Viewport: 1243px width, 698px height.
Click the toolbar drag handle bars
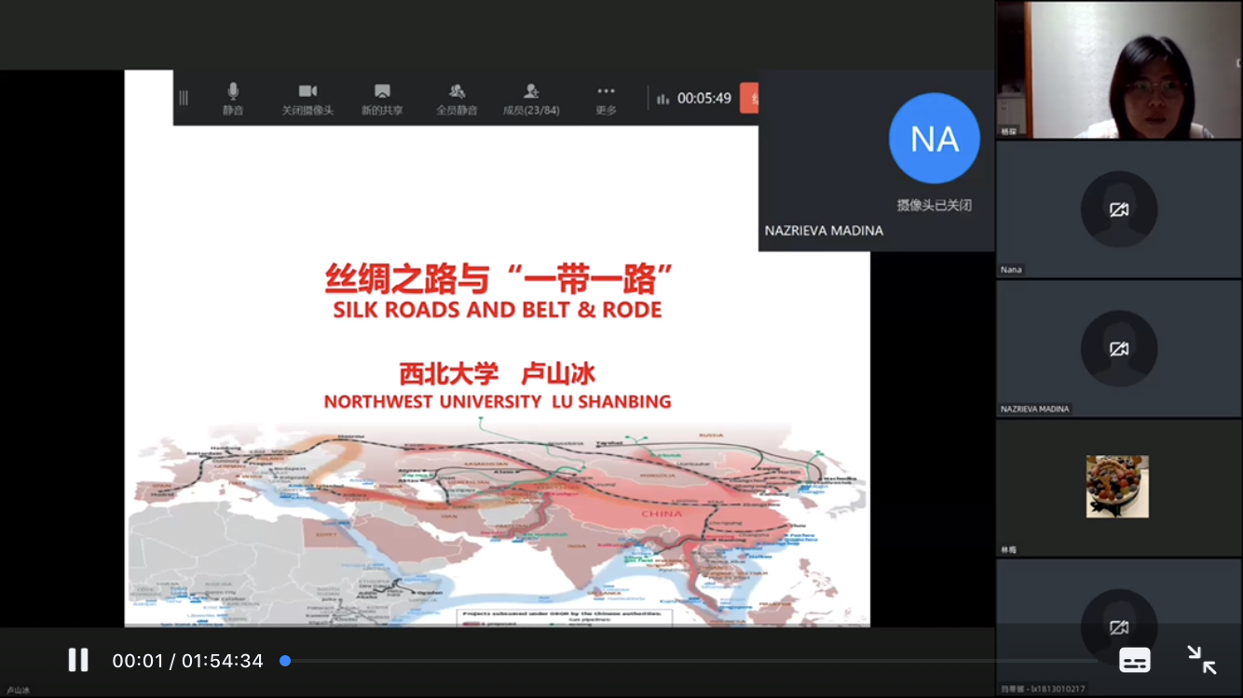tap(184, 98)
